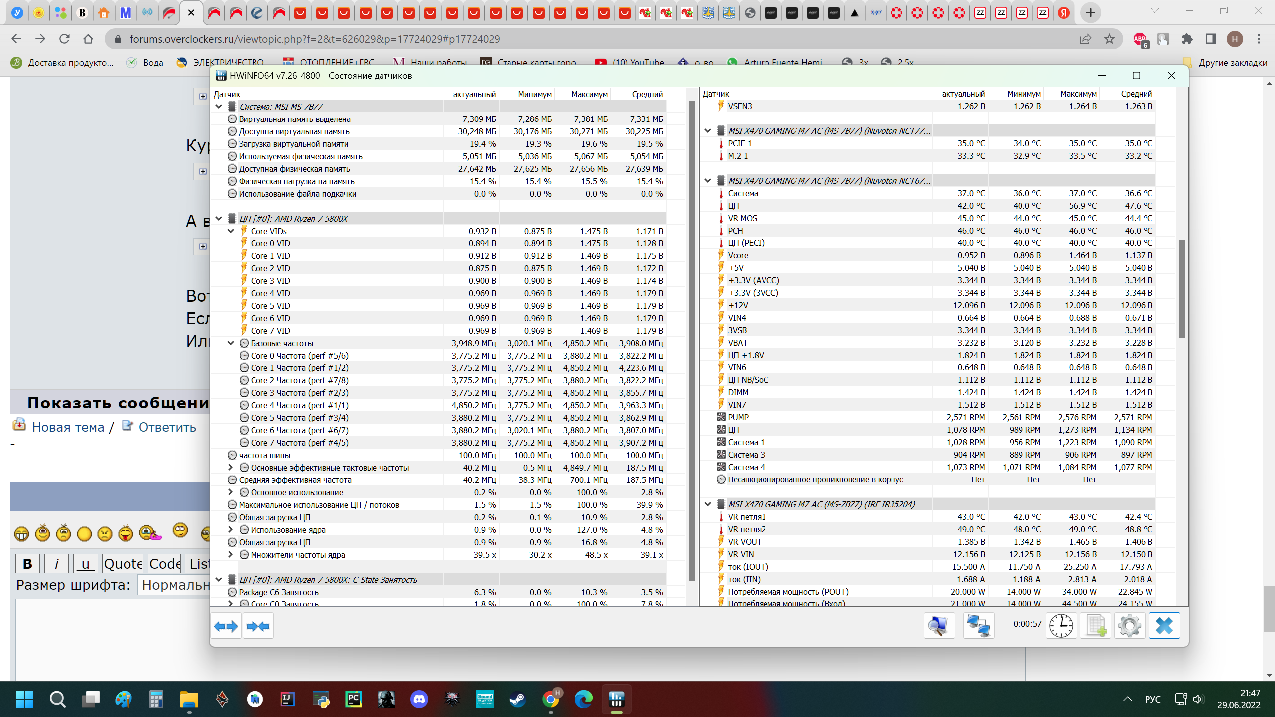Start logging with the sheet plus icon
This screenshot has width=1275, height=717.
[1095, 626]
